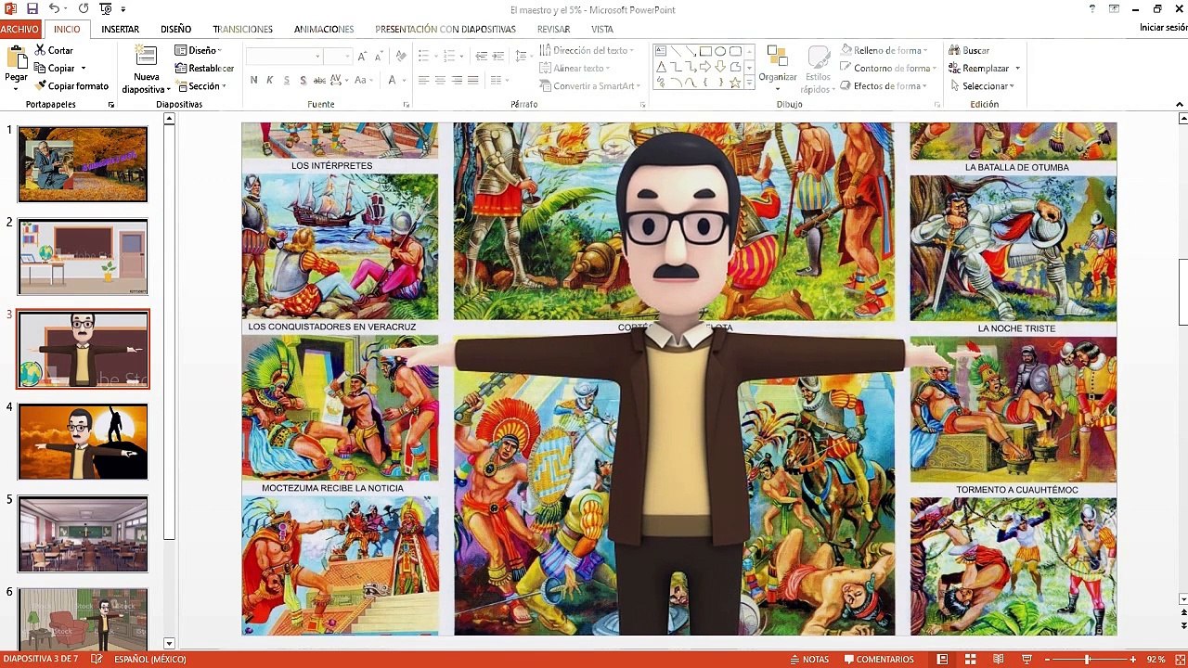The image size is (1188, 668).
Task: Insert a text box shape
Action: (x=661, y=52)
